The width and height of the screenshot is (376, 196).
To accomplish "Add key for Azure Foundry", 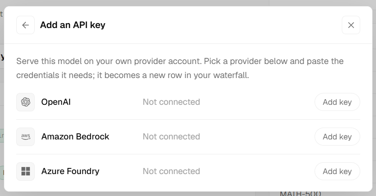I will [x=337, y=171].
